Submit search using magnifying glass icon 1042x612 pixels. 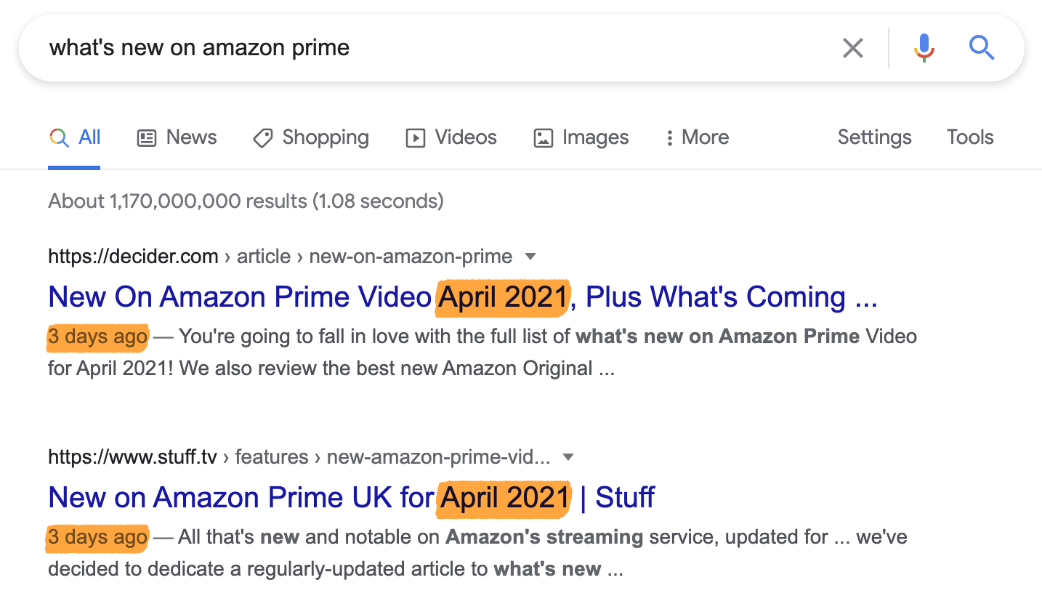[981, 48]
